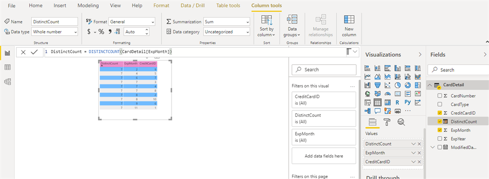489x179 pixels.
Task: Select the Q&A speech bubble visual
Action: (x=377, y=110)
